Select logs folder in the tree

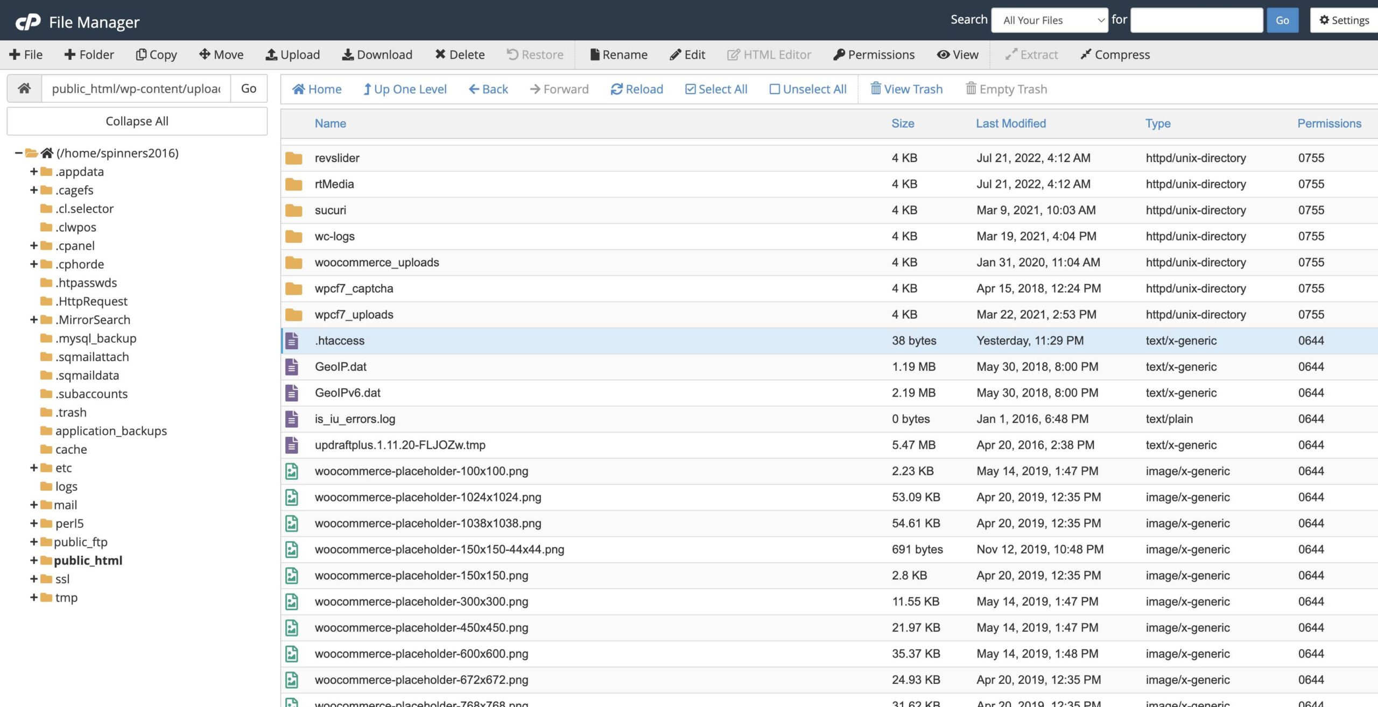point(66,486)
